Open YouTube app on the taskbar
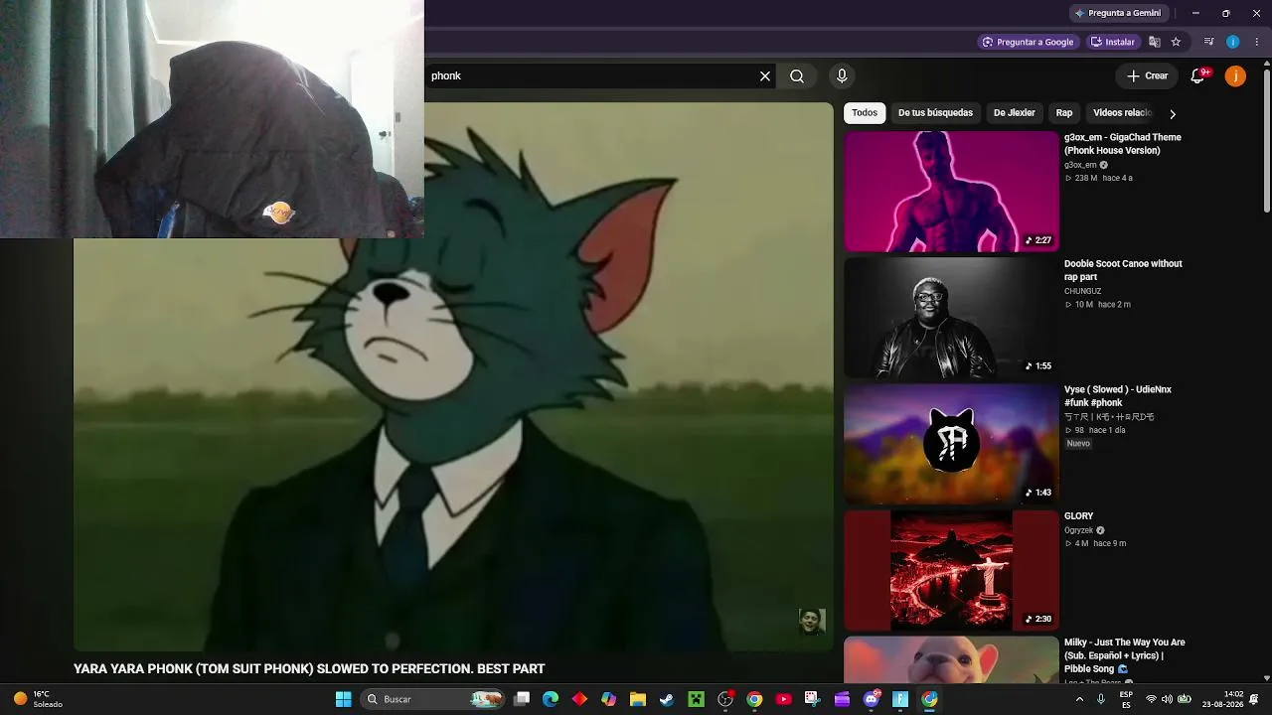The width and height of the screenshot is (1272, 715). 783,699
